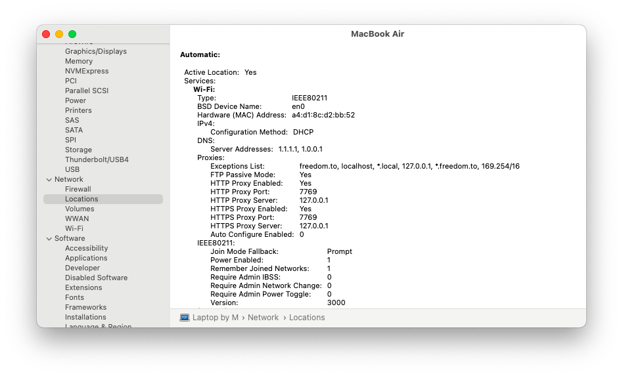Open Accessibility under Software
The image size is (623, 376).
(x=86, y=248)
